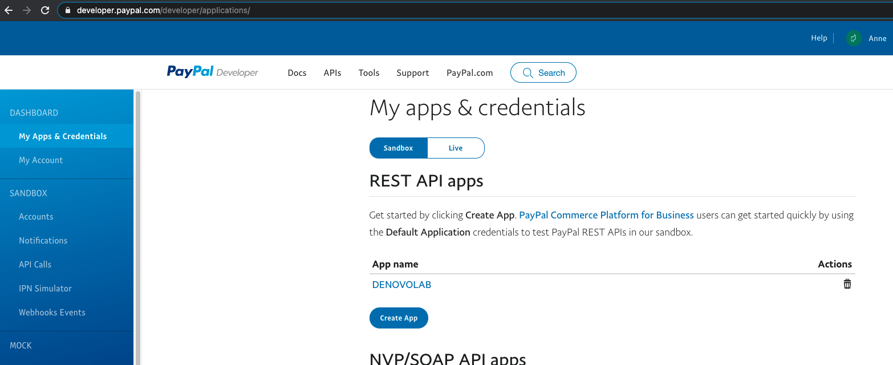Open the APIs menu
Viewport: 893px width, 365px height.
[x=332, y=72]
